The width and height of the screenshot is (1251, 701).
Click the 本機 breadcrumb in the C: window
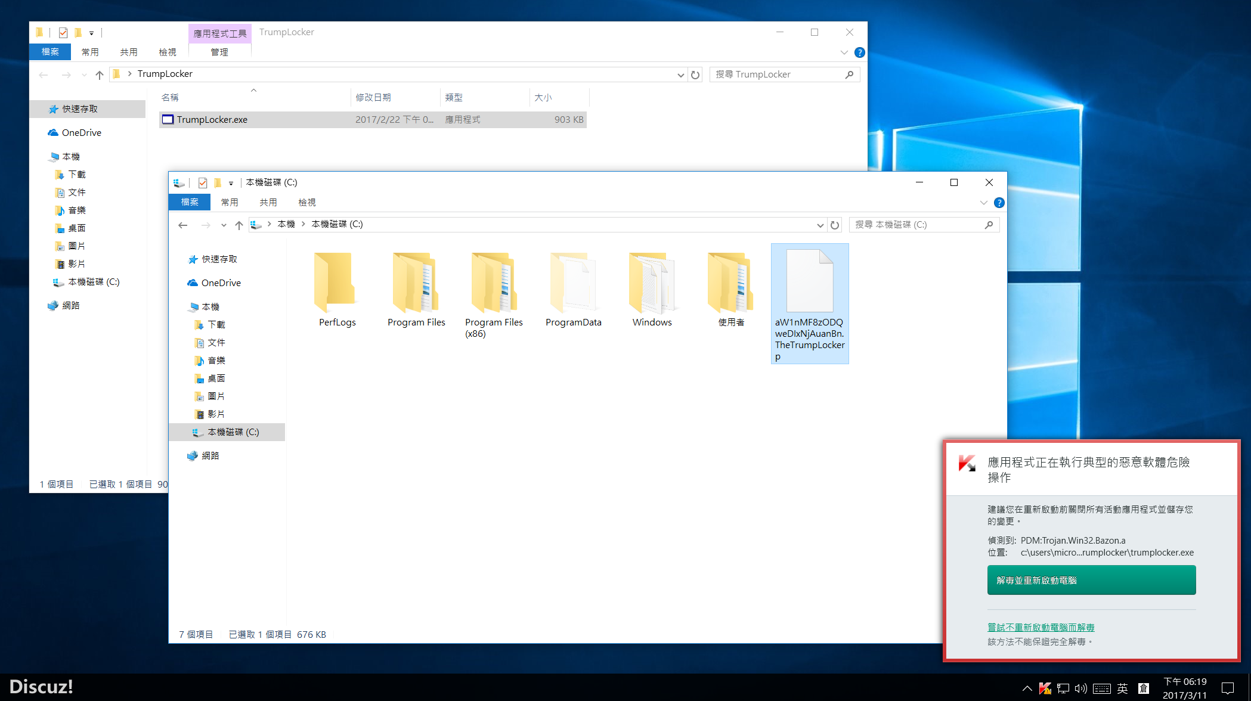click(x=286, y=224)
